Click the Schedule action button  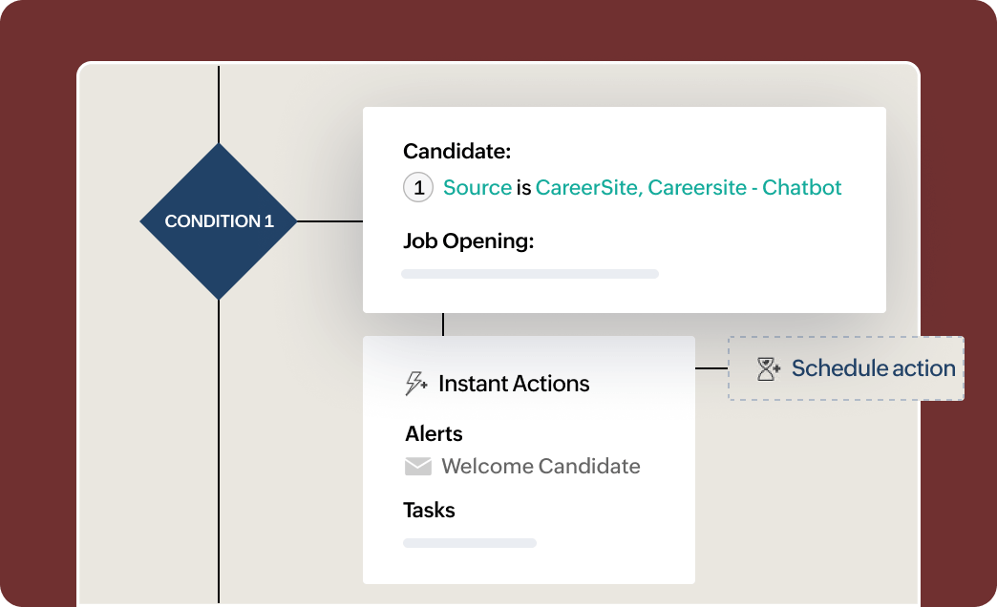pos(846,368)
